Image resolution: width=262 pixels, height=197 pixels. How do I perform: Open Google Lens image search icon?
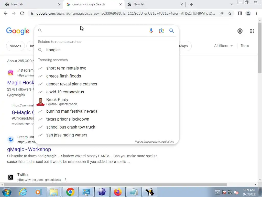coord(161,31)
